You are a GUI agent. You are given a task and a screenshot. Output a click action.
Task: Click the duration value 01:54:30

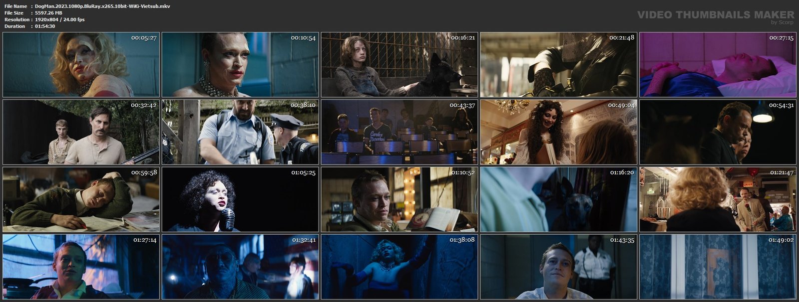(45, 26)
